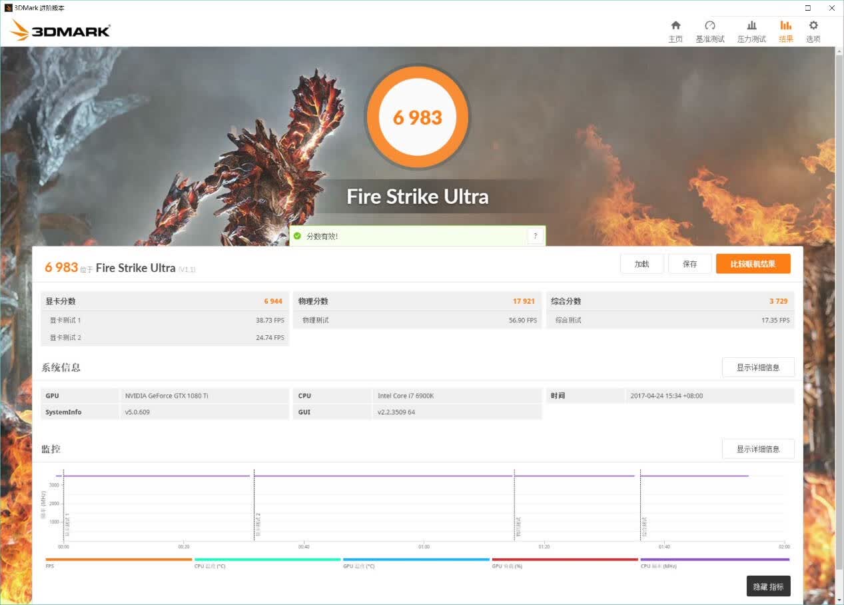The image size is (844, 605).
Task: Click the 3DMark logo
Action: pyautogui.click(x=60, y=30)
